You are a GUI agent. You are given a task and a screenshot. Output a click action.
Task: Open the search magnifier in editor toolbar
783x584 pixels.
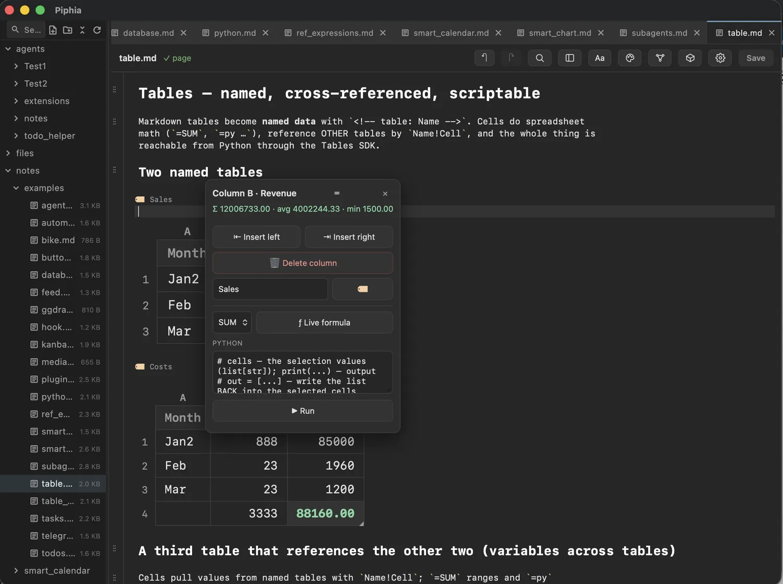(540, 58)
